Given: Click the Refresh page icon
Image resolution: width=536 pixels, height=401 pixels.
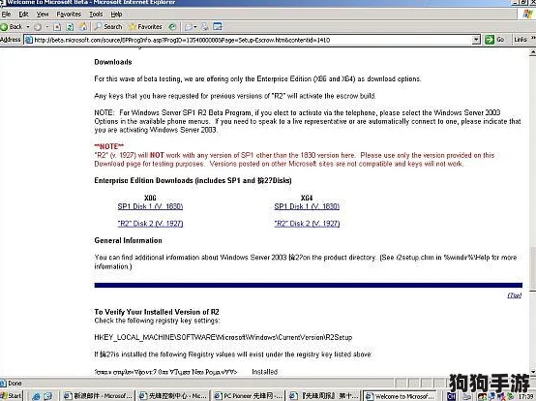Looking at the screenshot, I should coord(70,27).
